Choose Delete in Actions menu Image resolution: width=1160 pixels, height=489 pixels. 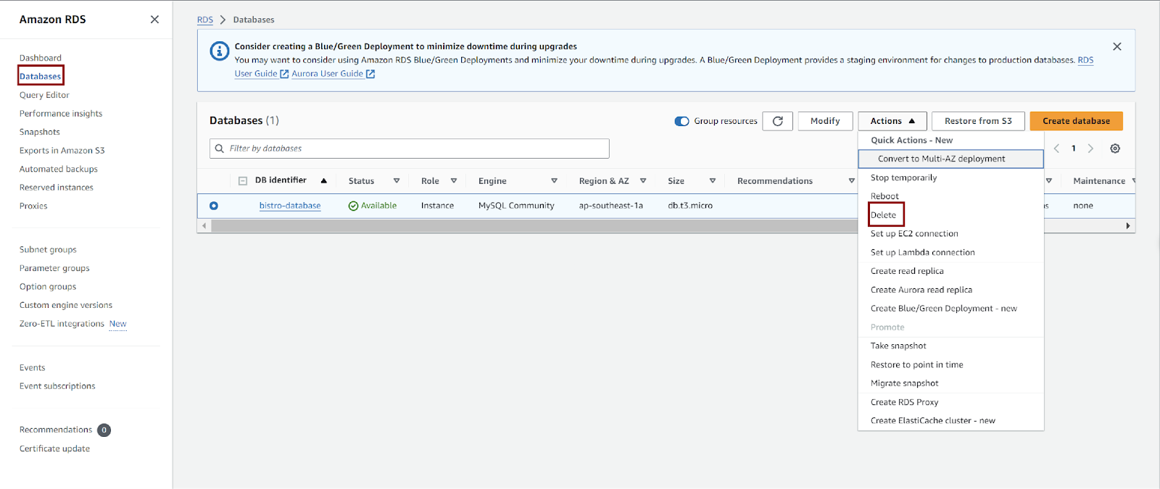pyautogui.click(x=883, y=215)
